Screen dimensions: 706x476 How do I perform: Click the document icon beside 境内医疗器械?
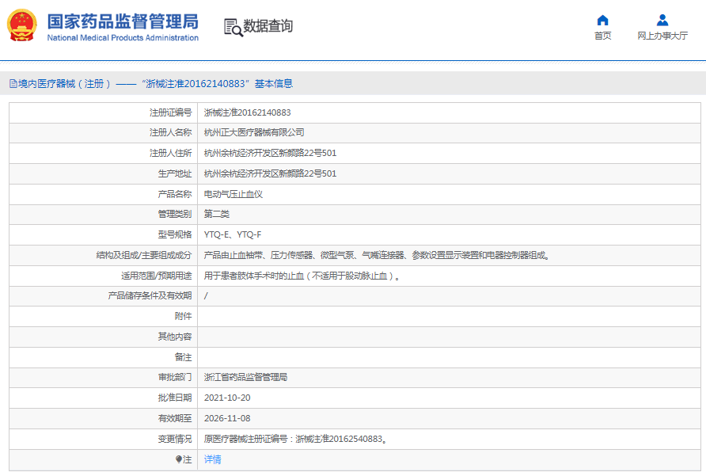13,83
